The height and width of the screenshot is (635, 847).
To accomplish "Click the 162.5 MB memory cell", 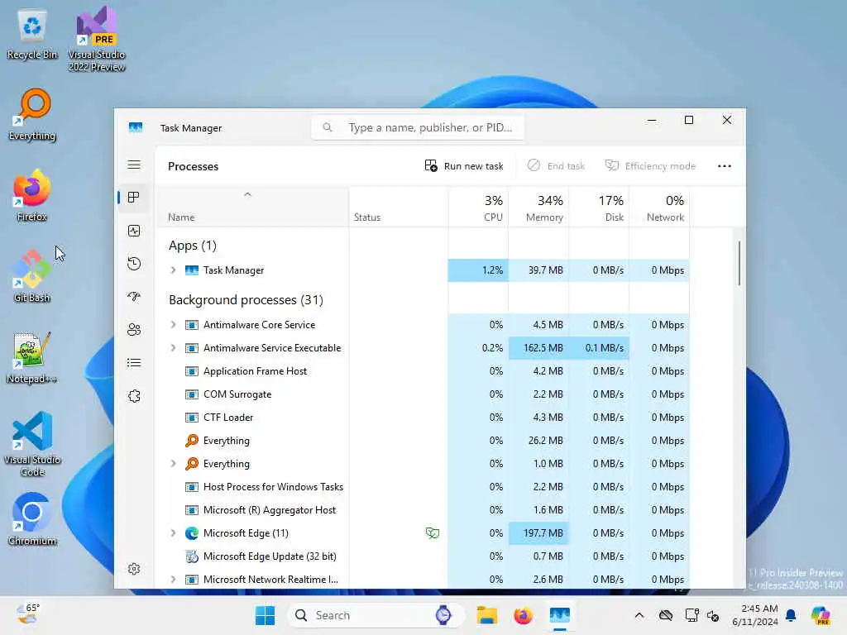I will click(x=538, y=348).
